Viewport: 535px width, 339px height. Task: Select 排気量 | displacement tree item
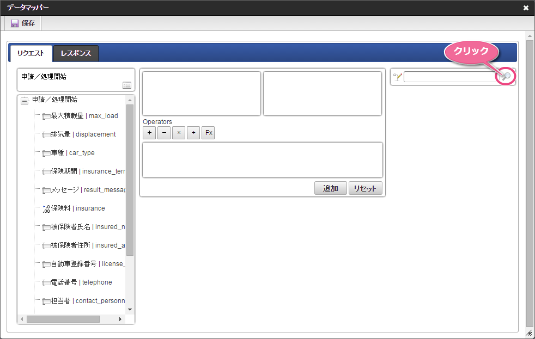pos(83,134)
